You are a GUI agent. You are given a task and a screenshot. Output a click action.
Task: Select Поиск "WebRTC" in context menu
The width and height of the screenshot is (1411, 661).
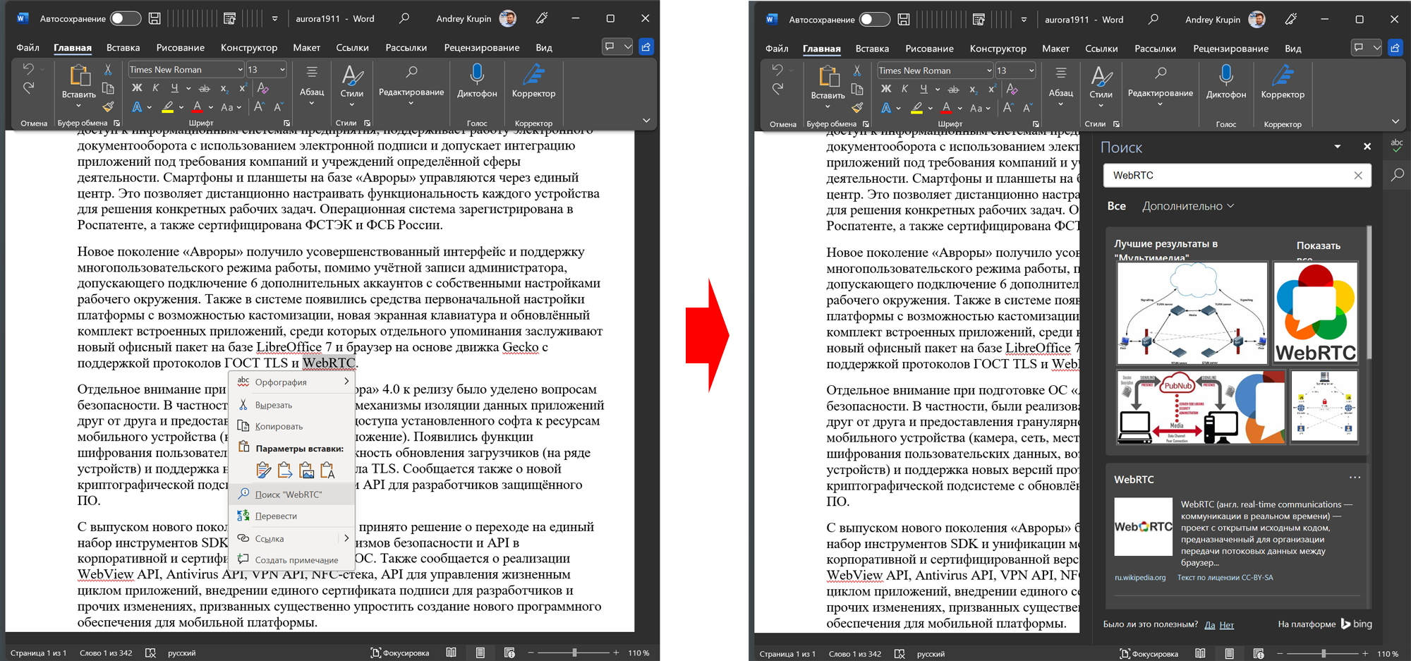pyautogui.click(x=292, y=495)
